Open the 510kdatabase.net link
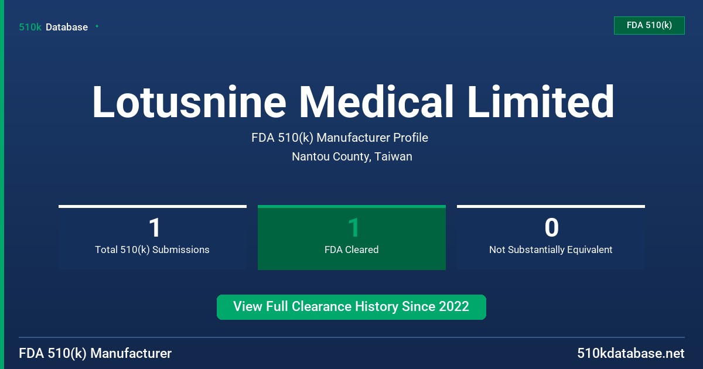This screenshot has height=369, width=703. coord(631,354)
